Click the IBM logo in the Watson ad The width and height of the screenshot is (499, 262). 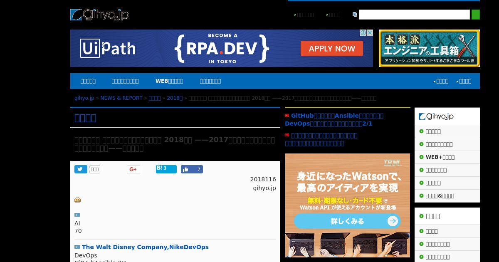[392, 163]
